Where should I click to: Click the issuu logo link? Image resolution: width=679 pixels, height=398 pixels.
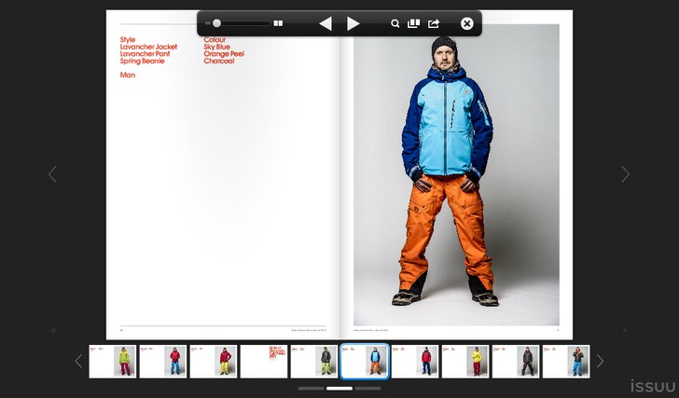[x=652, y=386]
